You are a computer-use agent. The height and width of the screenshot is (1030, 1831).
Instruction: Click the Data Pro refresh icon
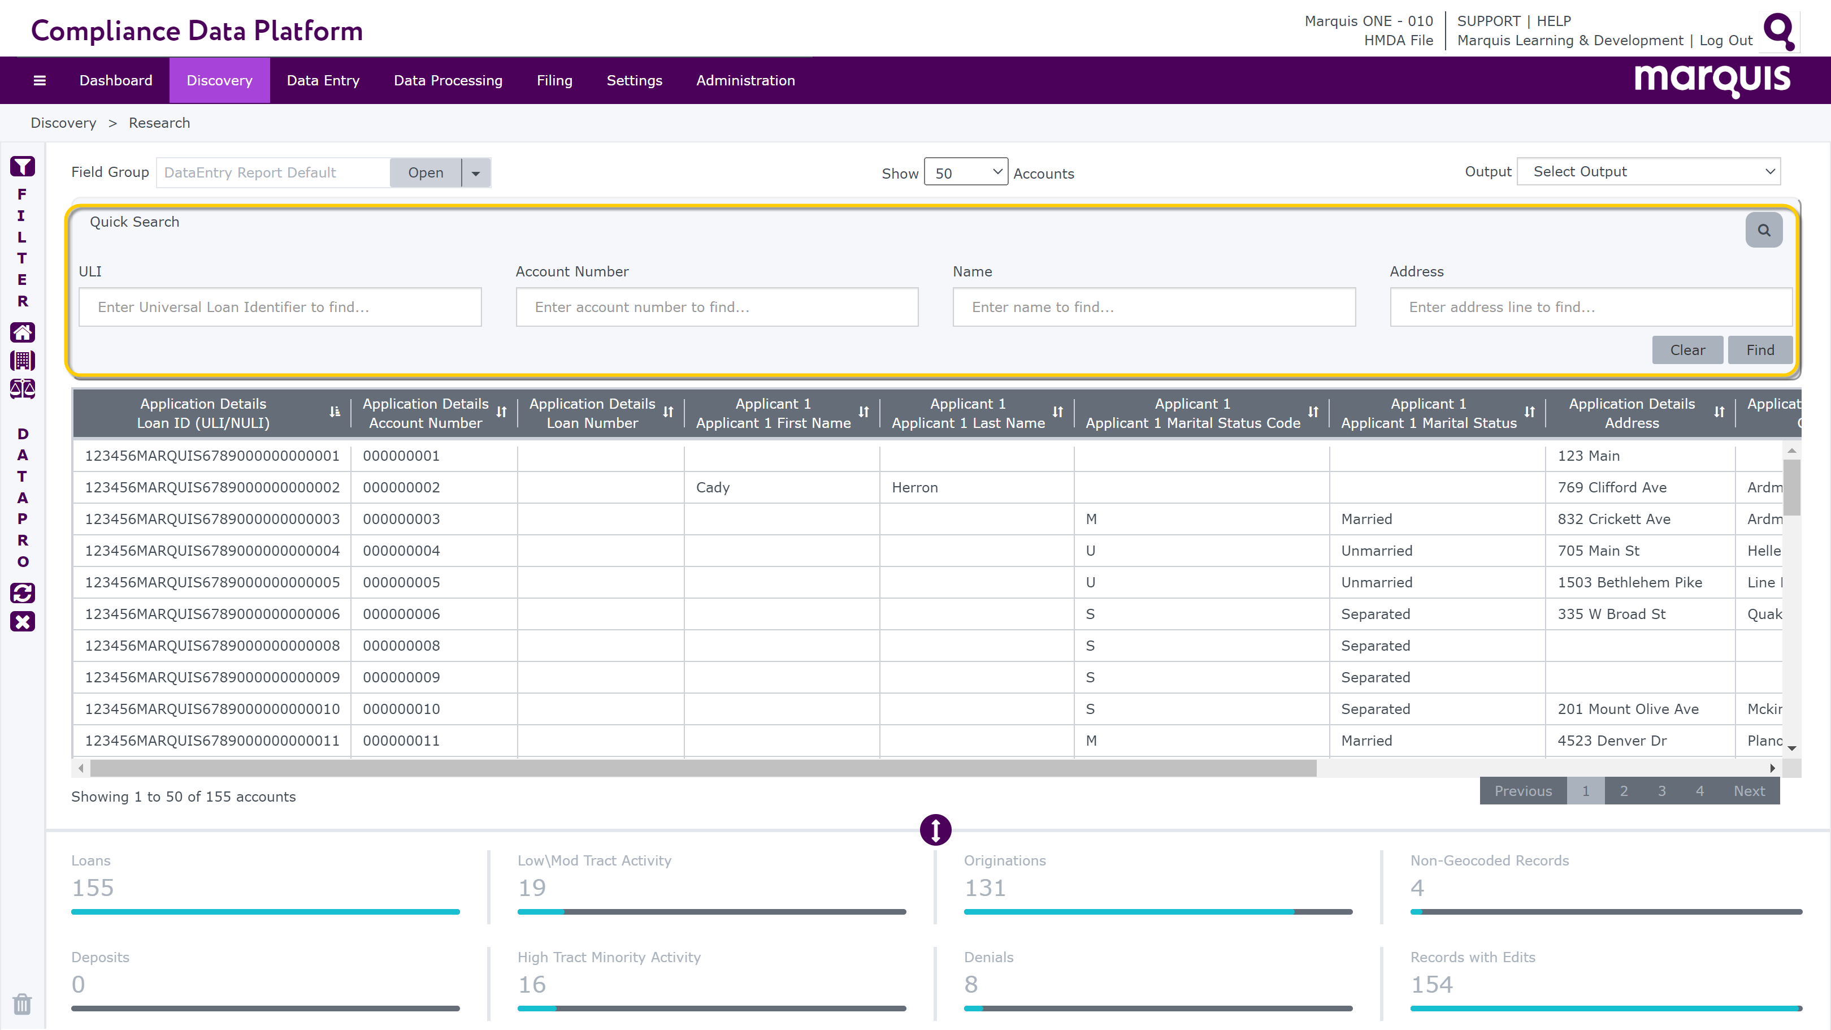[x=22, y=593]
